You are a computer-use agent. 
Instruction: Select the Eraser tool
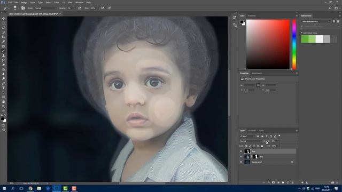point(3,65)
